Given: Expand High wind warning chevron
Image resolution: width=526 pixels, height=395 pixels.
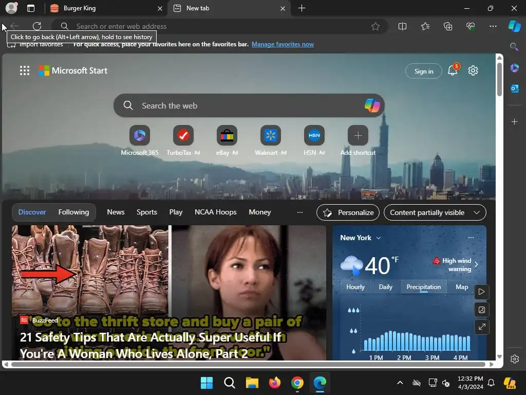Looking at the screenshot, I should [x=476, y=264].
